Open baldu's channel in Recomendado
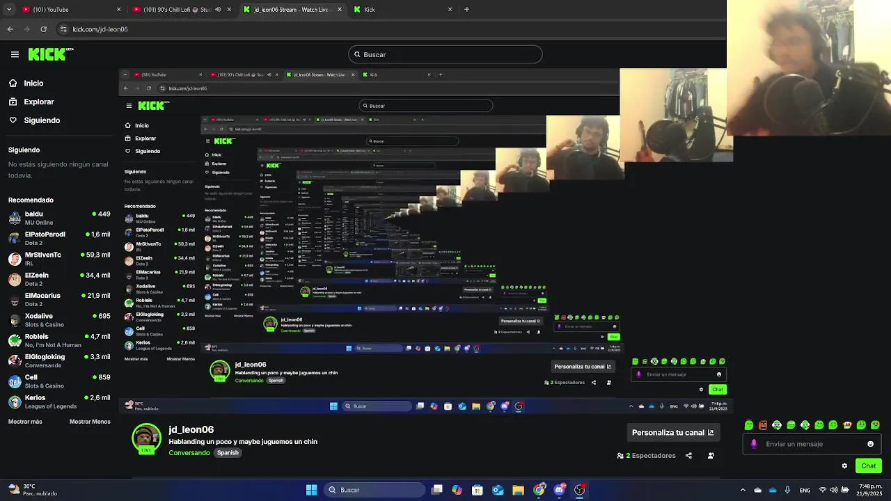891x501 pixels. [x=59, y=218]
